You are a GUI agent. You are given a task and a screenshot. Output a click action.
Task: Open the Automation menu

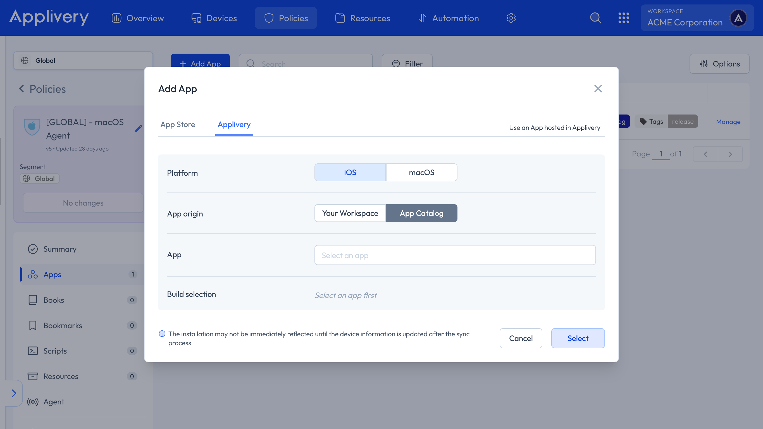tap(449, 18)
